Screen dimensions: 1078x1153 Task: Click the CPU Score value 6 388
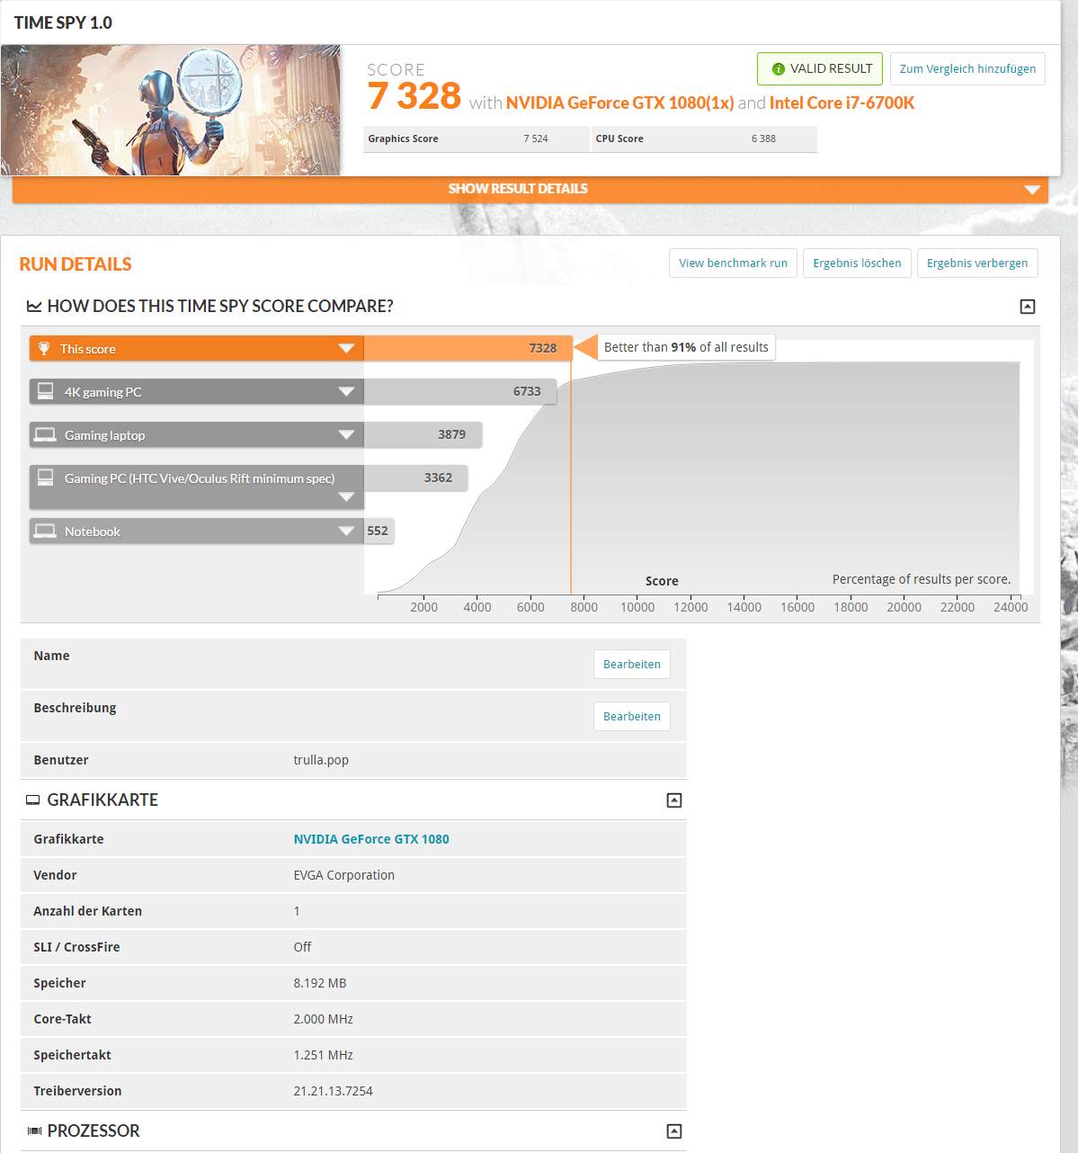763,139
